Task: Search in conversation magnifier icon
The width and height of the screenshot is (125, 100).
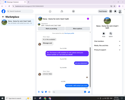Action: (x=111, y=34)
